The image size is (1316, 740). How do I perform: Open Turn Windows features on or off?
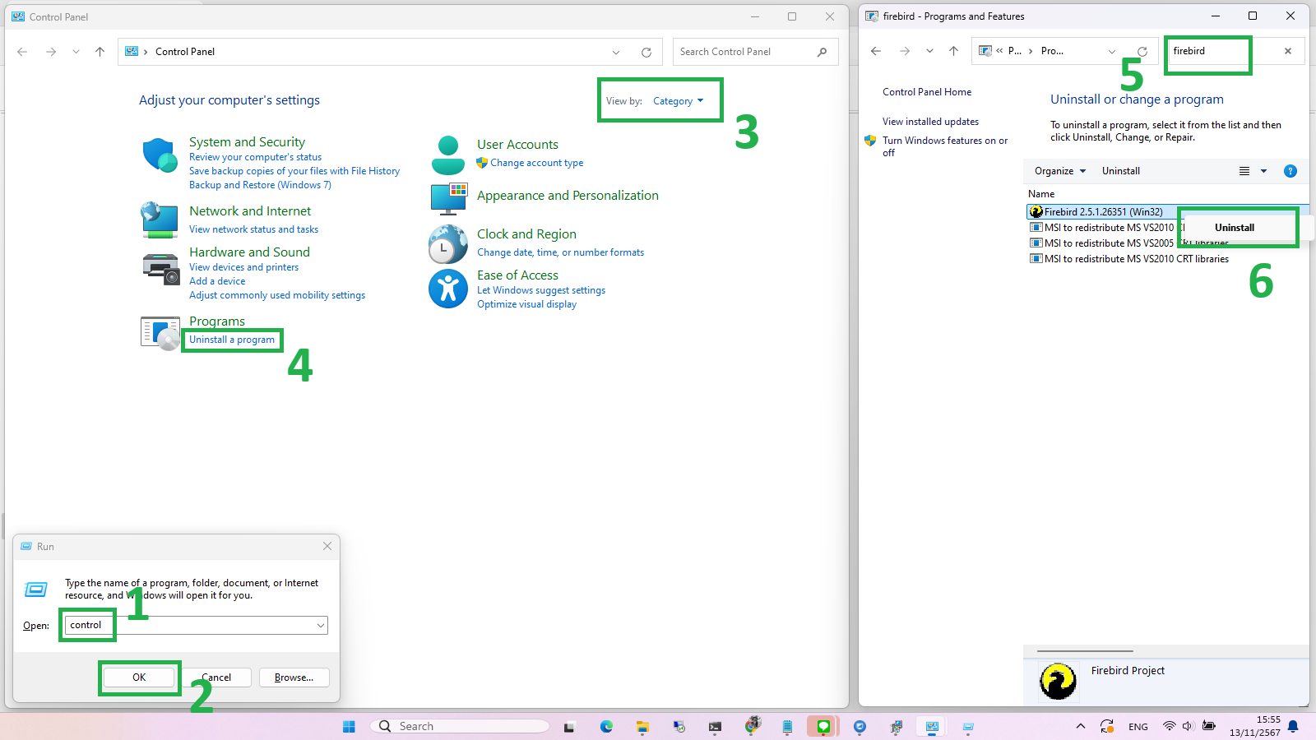(x=944, y=146)
